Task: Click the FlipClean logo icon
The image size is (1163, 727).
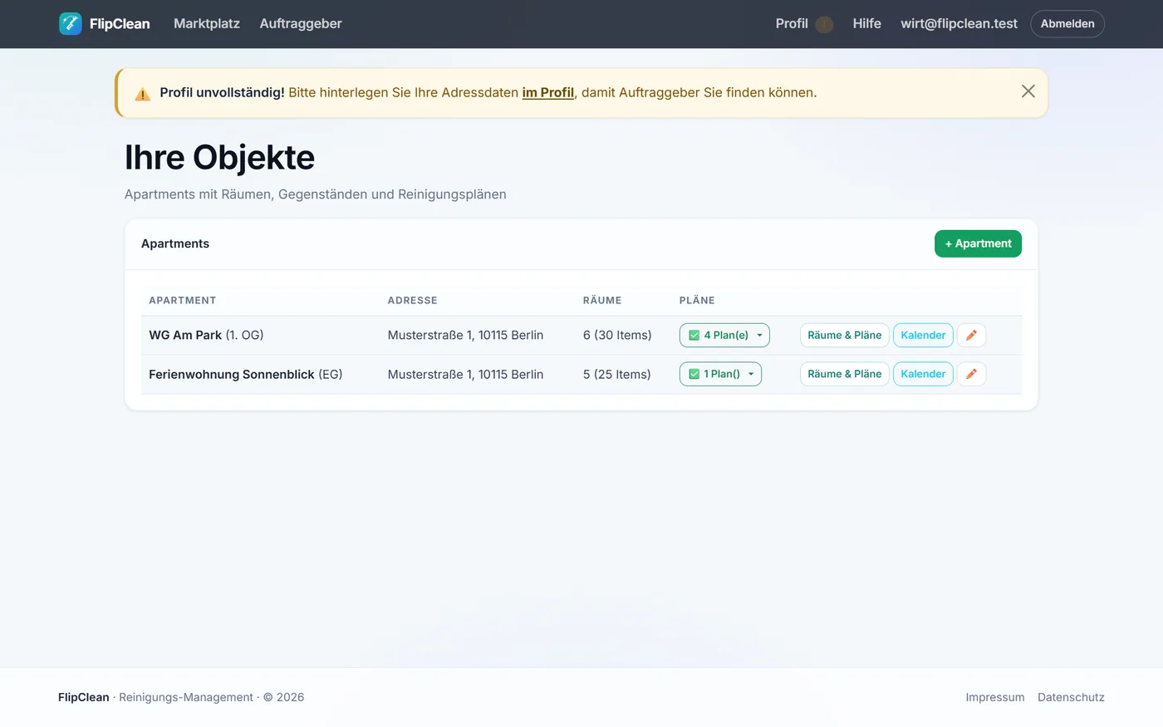Action: click(71, 23)
